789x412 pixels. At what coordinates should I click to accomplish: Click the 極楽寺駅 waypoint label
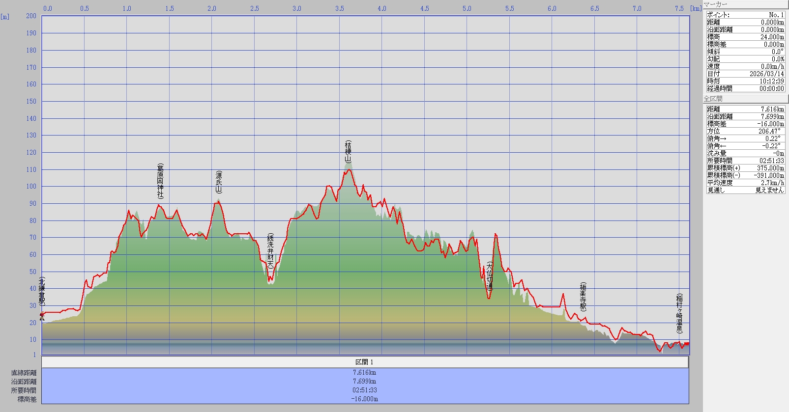[x=583, y=297]
